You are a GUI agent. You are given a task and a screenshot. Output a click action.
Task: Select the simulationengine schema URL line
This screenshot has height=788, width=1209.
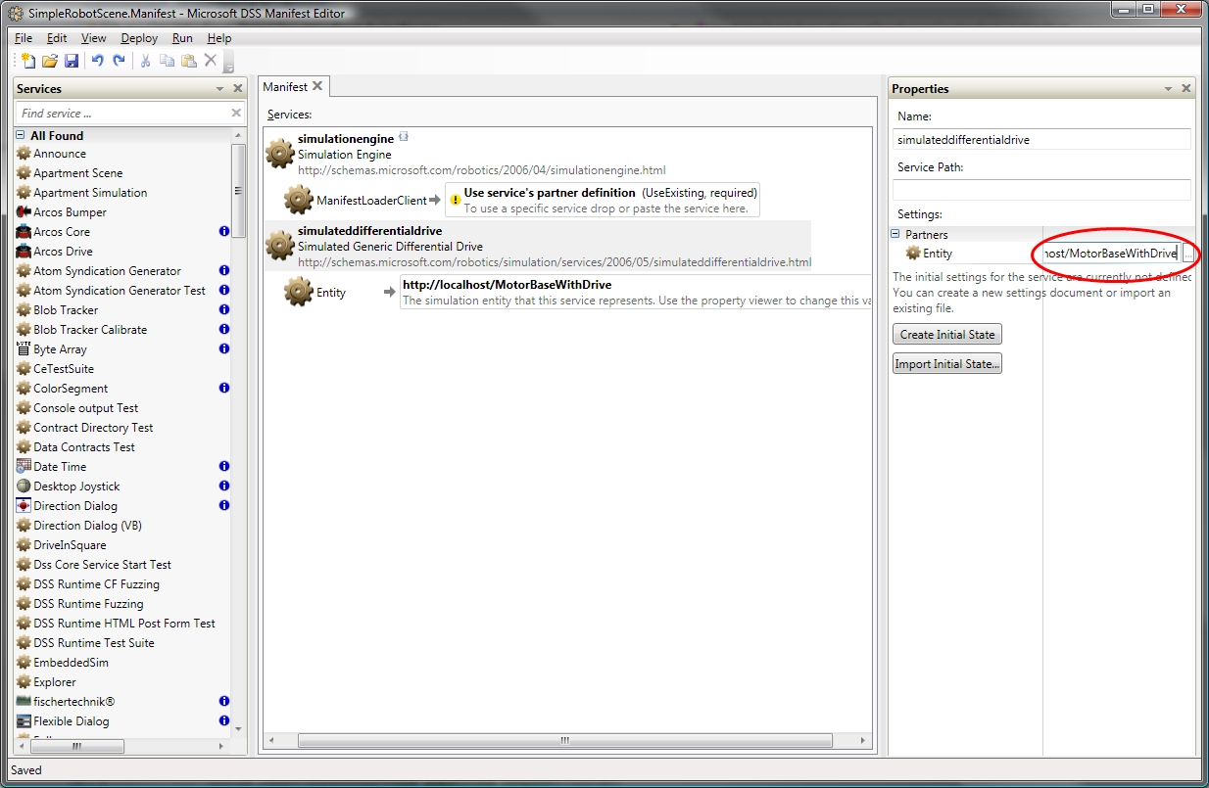click(482, 170)
